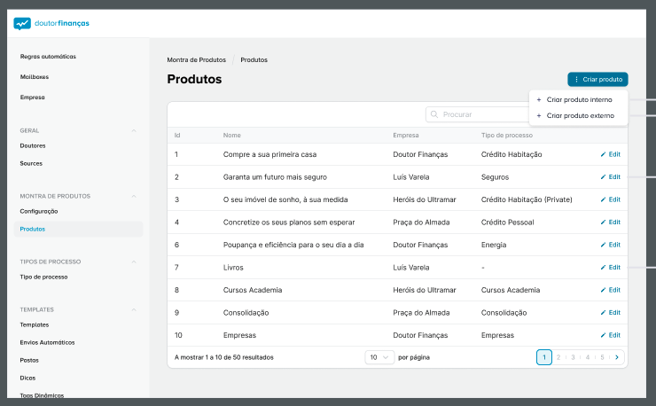Open Configuração in the sidebar
656x406 pixels.
pos(39,211)
